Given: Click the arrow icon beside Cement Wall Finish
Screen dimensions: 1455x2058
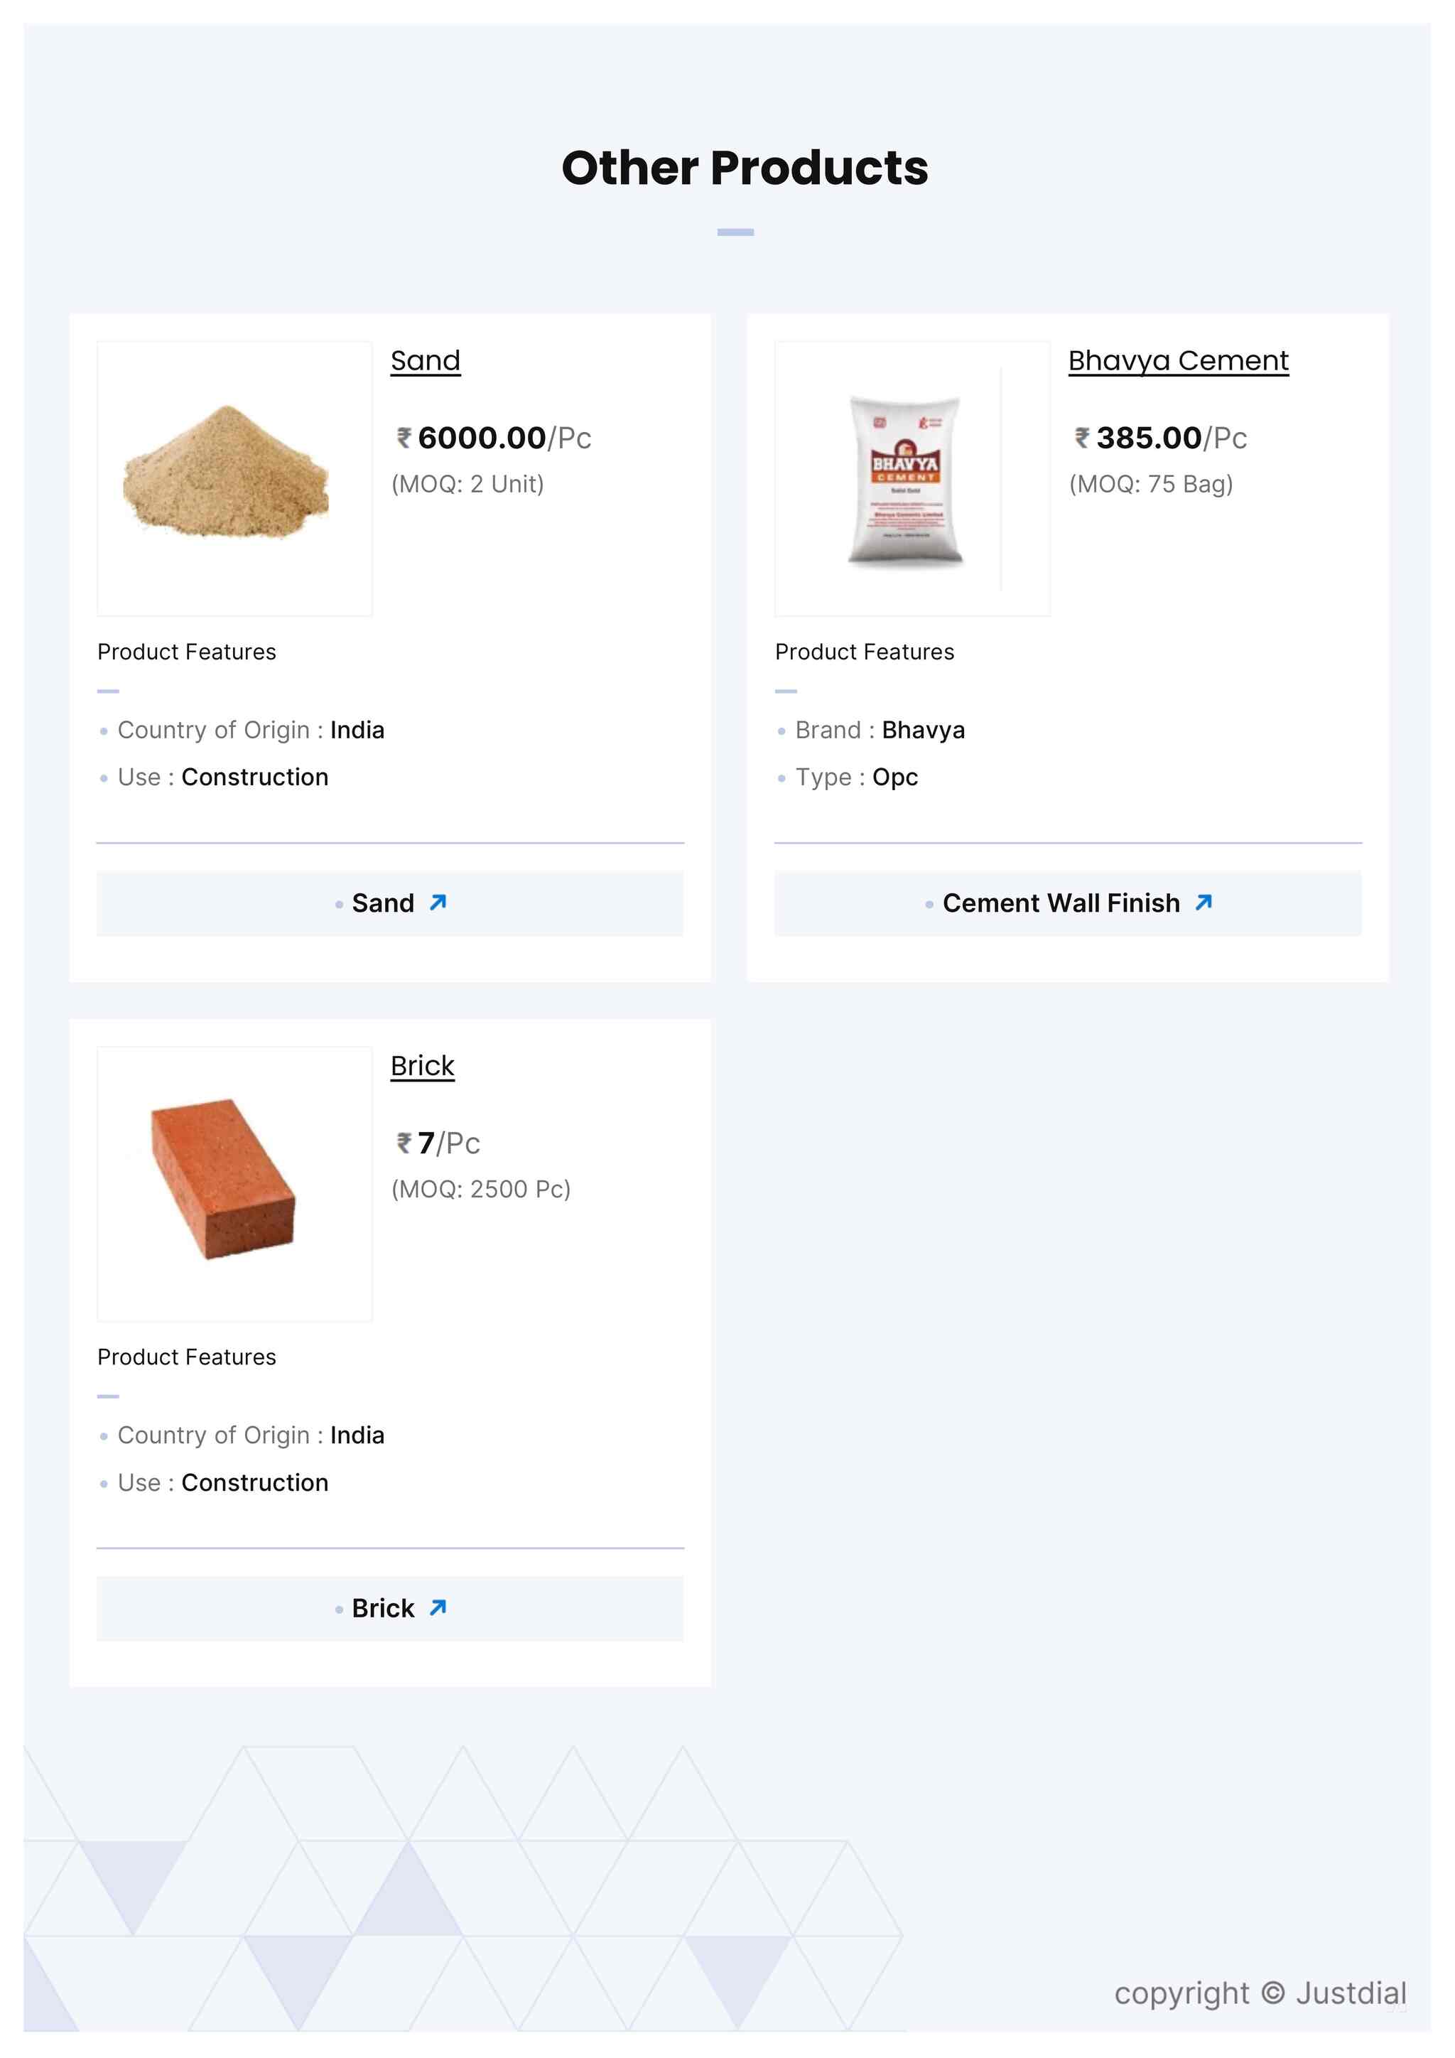Looking at the screenshot, I should [1204, 903].
